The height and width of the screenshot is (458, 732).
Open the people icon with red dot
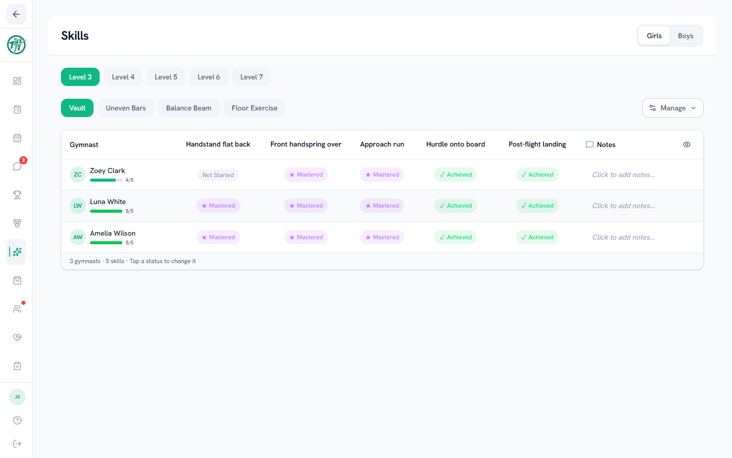[17, 309]
